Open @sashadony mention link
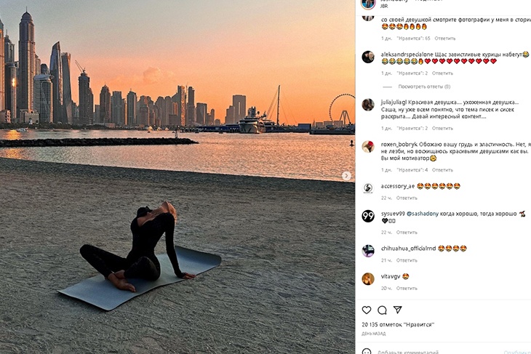531x354 pixels. pyautogui.click(x=423, y=214)
